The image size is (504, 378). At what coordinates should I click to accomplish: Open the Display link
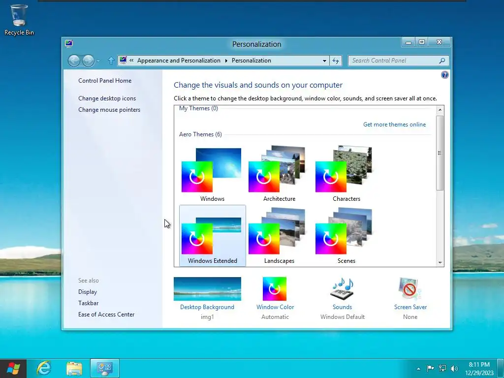88,292
